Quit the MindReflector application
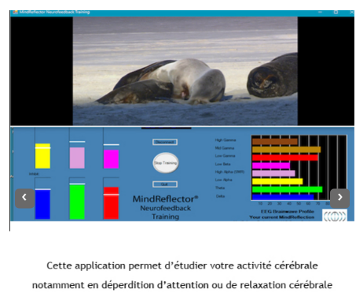 [165, 184]
